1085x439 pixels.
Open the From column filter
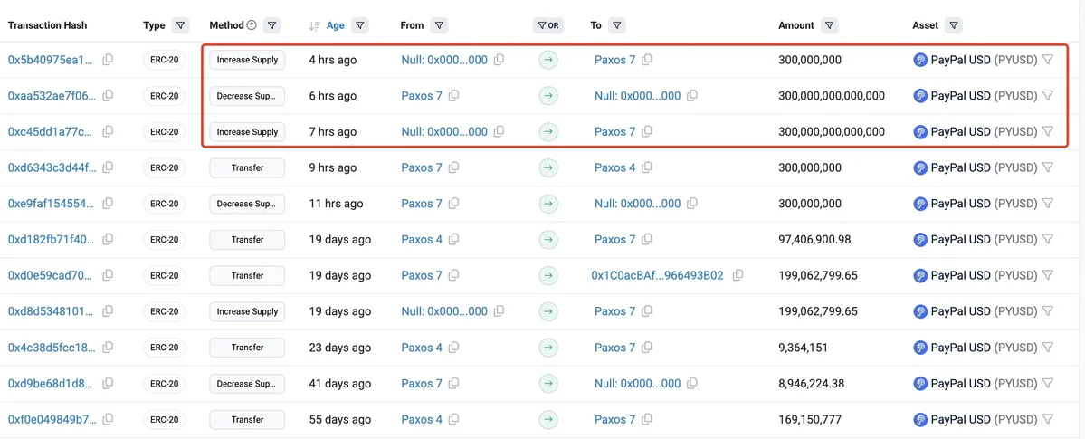coord(439,25)
